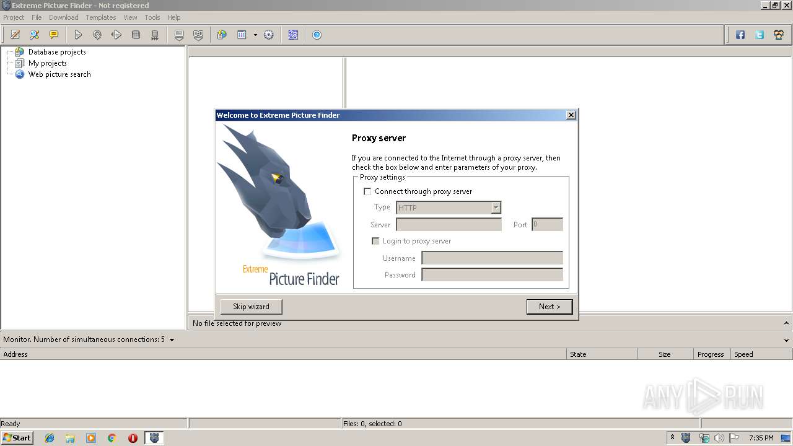This screenshot has width=793, height=446.
Task: Open the Project menu
Action: (14, 17)
